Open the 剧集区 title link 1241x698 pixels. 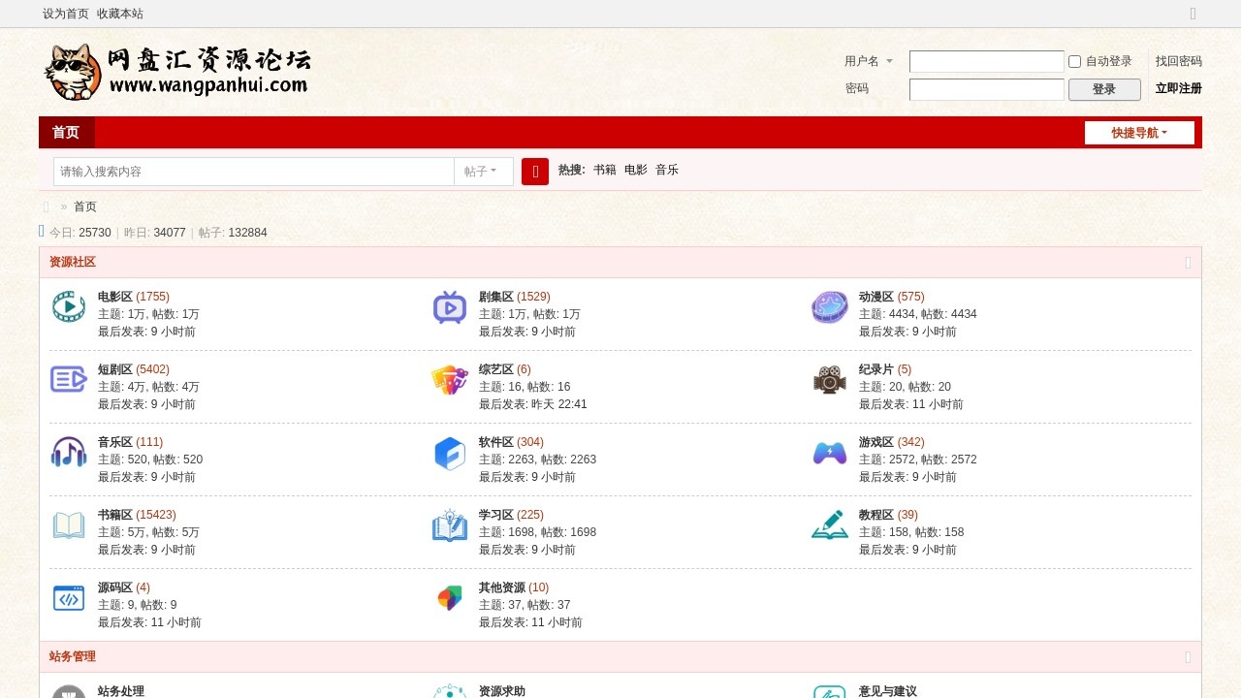coord(496,297)
